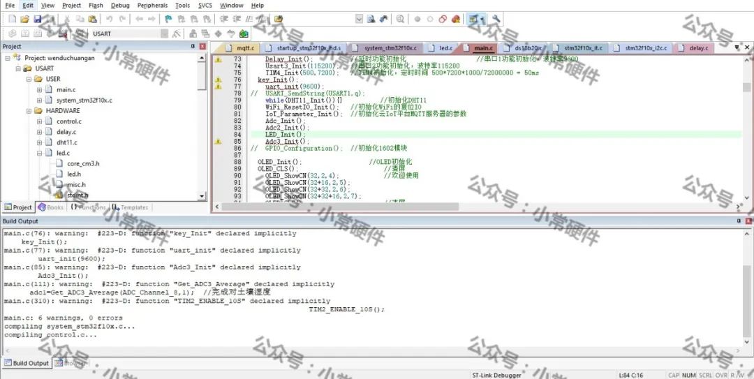The height and width of the screenshot is (379, 754).
Task: Switch to the stm32f10x_it.c tab
Action: click(578, 48)
